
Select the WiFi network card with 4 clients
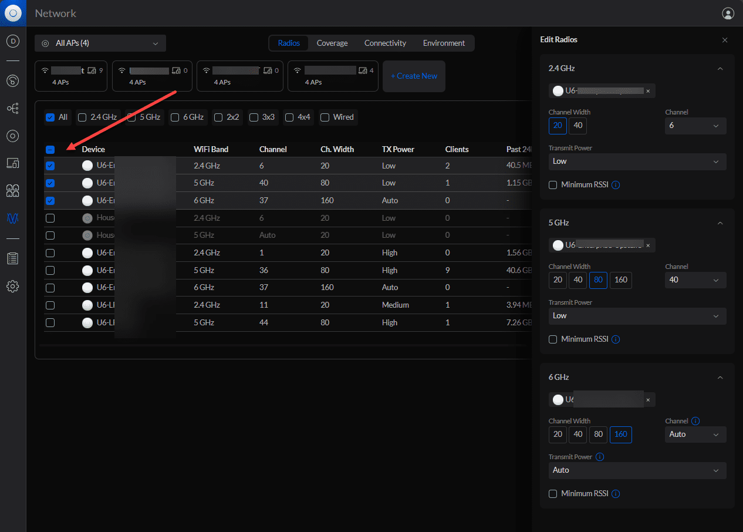coord(332,76)
